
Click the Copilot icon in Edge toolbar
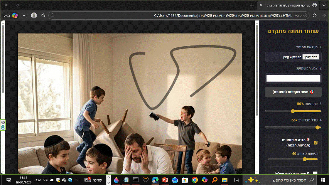[15, 15]
